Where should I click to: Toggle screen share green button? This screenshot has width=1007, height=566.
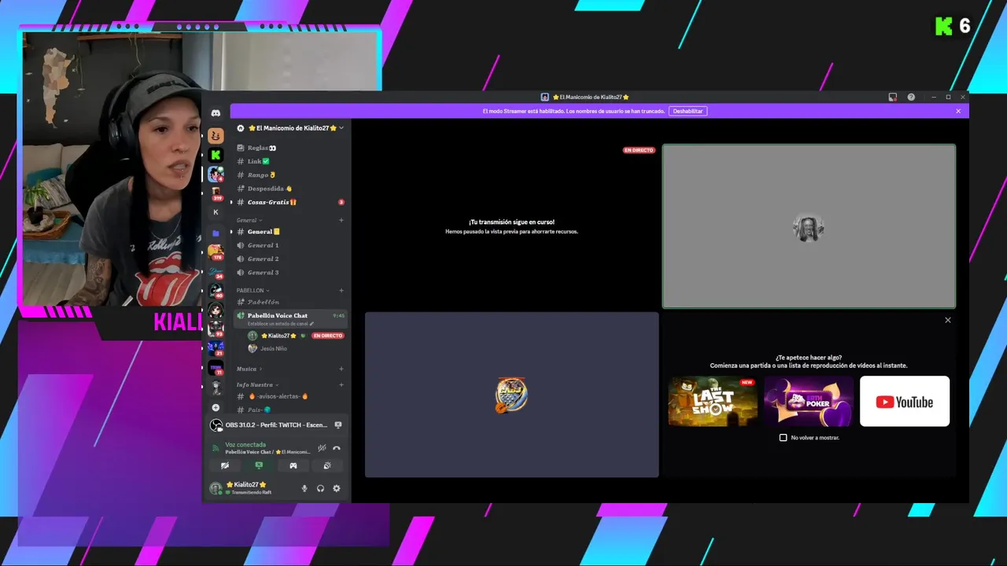pos(259,465)
